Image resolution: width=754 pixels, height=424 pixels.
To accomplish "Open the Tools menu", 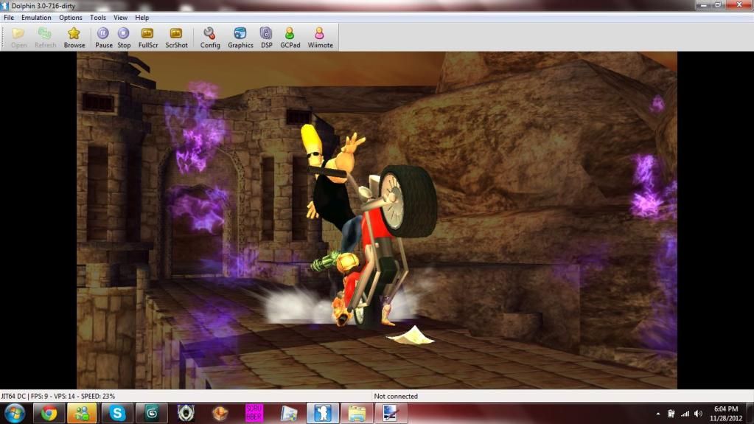I will click(97, 17).
